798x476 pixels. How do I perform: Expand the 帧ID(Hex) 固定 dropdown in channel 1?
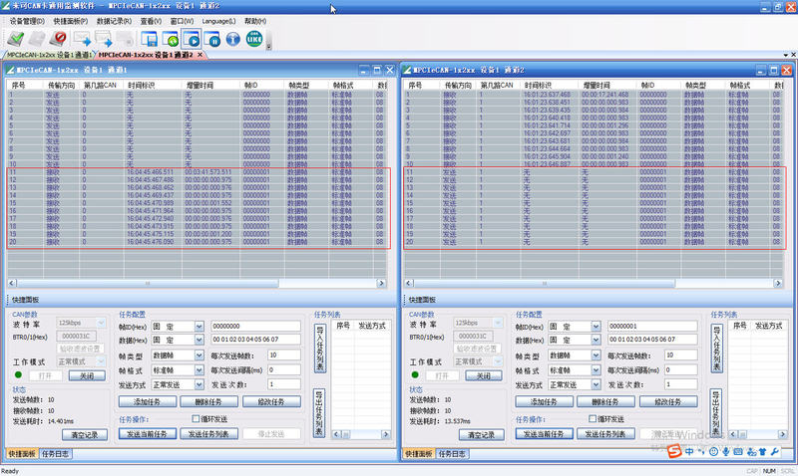[199, 327]
